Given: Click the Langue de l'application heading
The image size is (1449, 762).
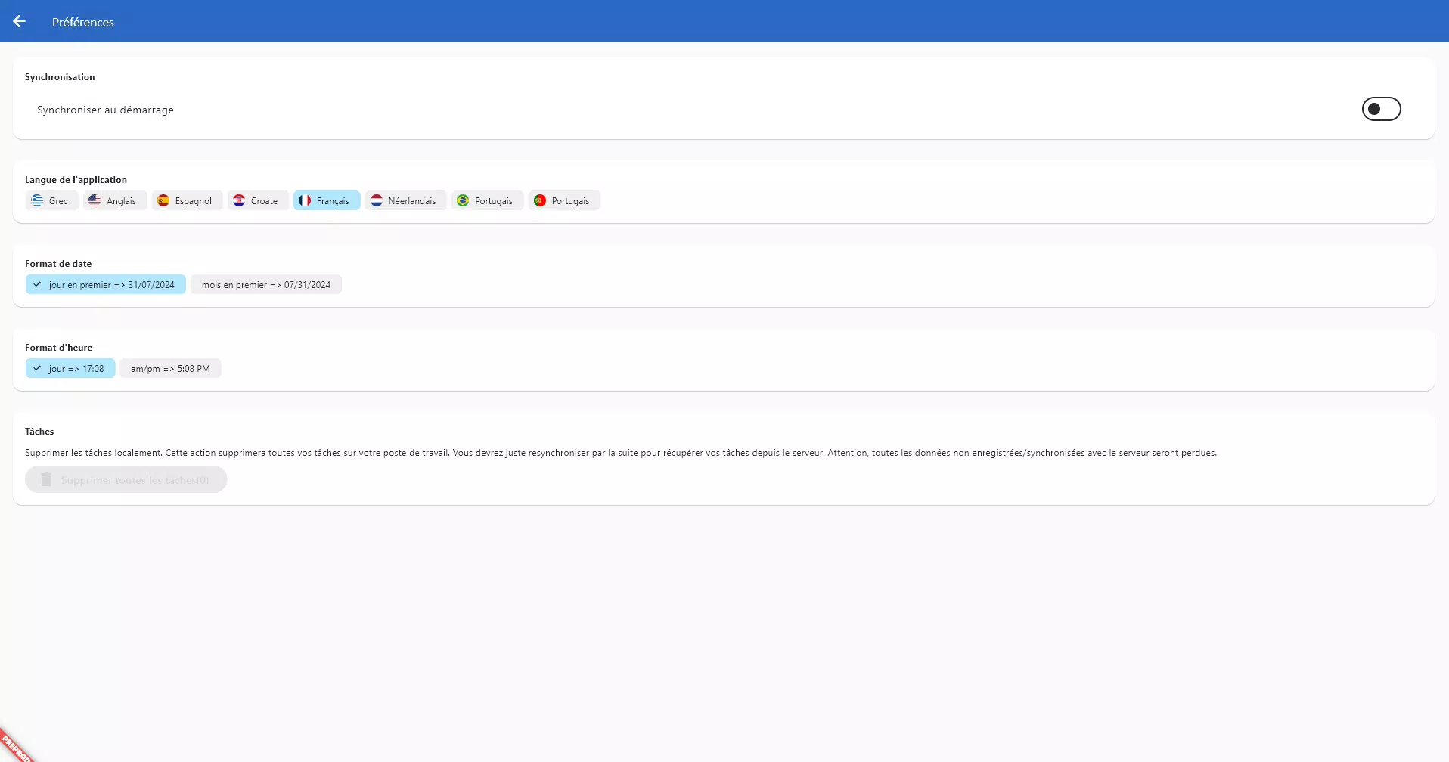Looking at the screenshot, I should click(76, 180).
